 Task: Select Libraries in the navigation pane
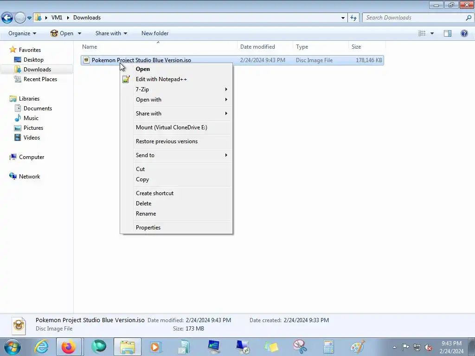tap(29, 99)
